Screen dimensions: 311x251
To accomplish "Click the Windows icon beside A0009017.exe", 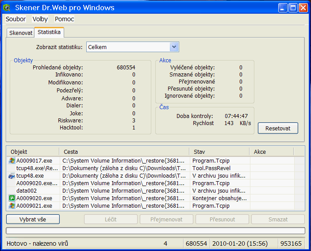I will (x=12, y=161).
